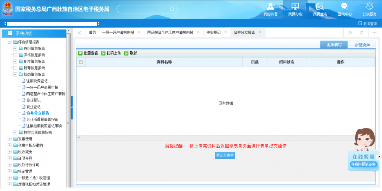Expand the 身份信息报告 folder
382x191 pixels.
pos(15,49)
